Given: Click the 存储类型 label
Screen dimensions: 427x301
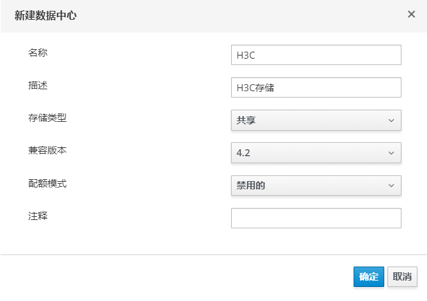Looking at the screenshot, I should point(47,118).
